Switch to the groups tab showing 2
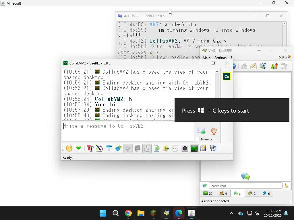 click(x=252, y=193)
